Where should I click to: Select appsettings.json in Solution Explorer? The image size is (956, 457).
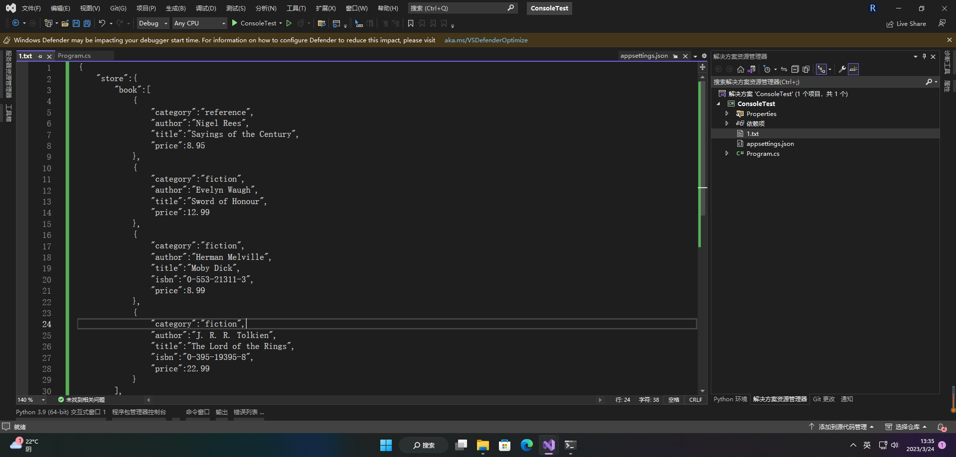pos(770,144)
